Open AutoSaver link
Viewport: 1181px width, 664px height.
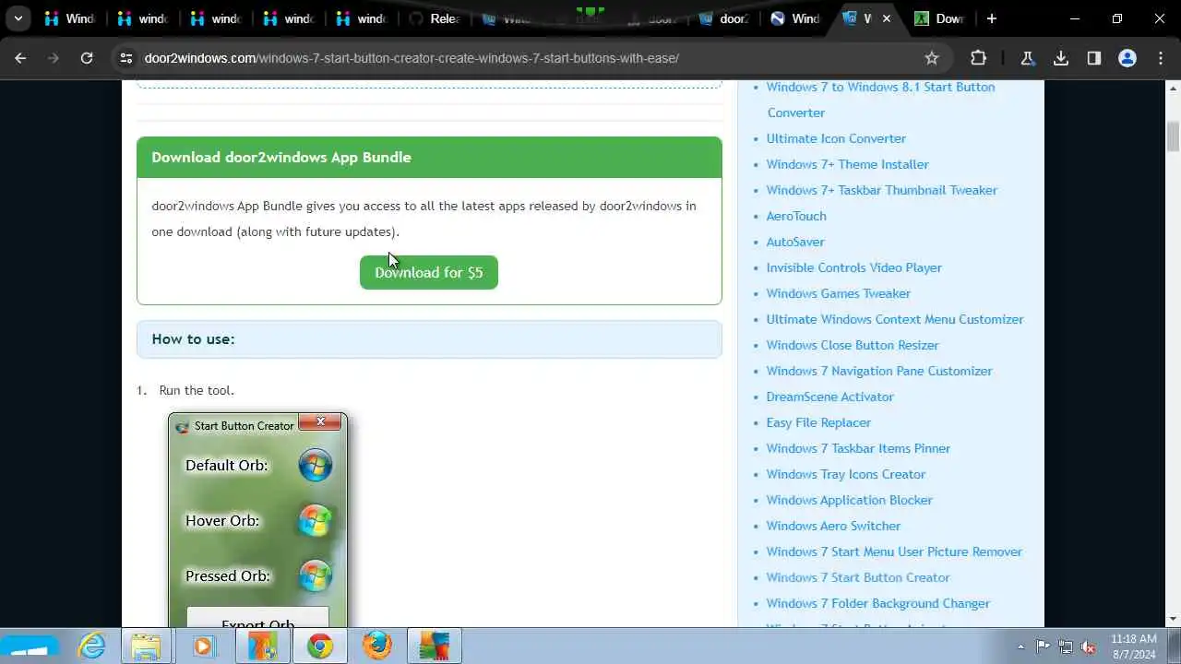point(795,242)
